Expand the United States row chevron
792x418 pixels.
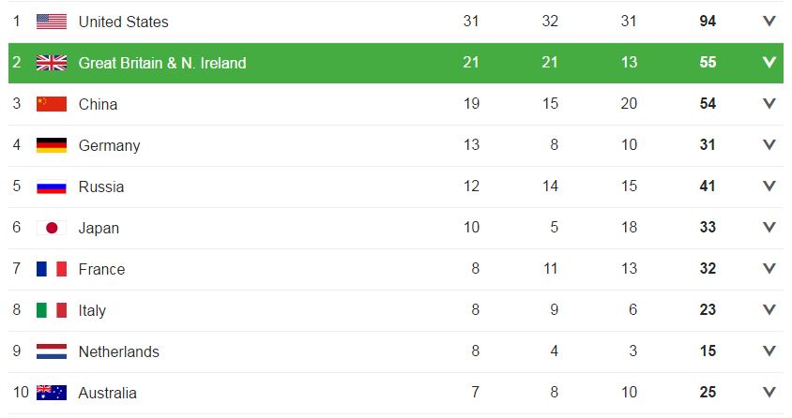(769, 22)
